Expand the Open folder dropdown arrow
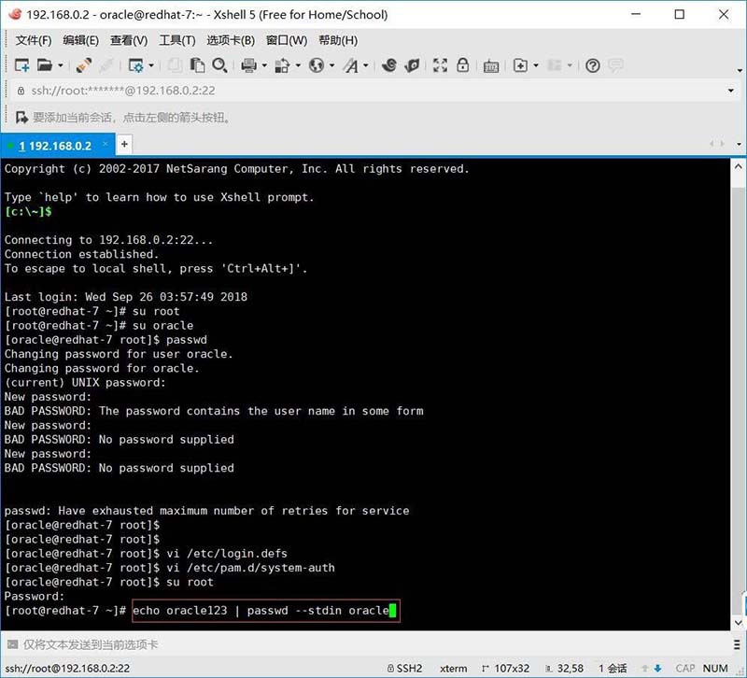747x678 pixels. click(60, 65)
